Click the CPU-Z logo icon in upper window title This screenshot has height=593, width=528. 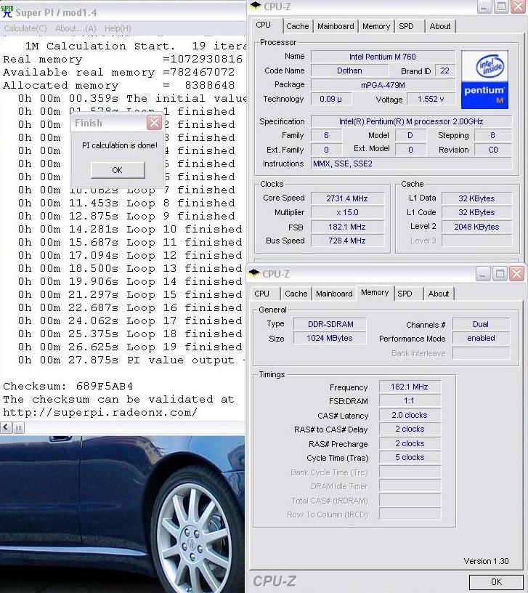coord(256,5)
